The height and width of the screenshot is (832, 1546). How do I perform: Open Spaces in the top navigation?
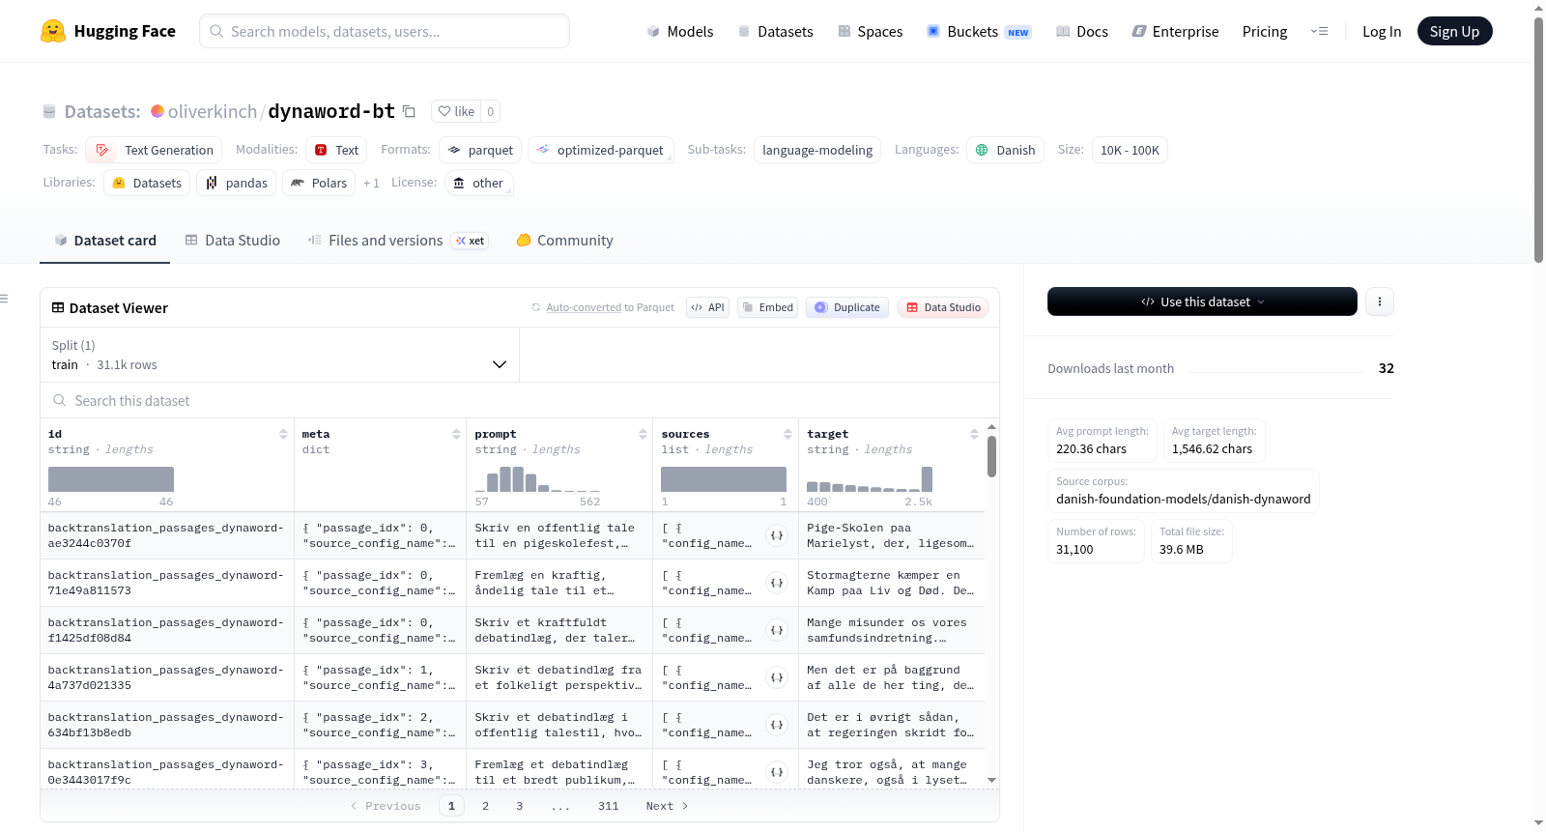pos(871,31)
